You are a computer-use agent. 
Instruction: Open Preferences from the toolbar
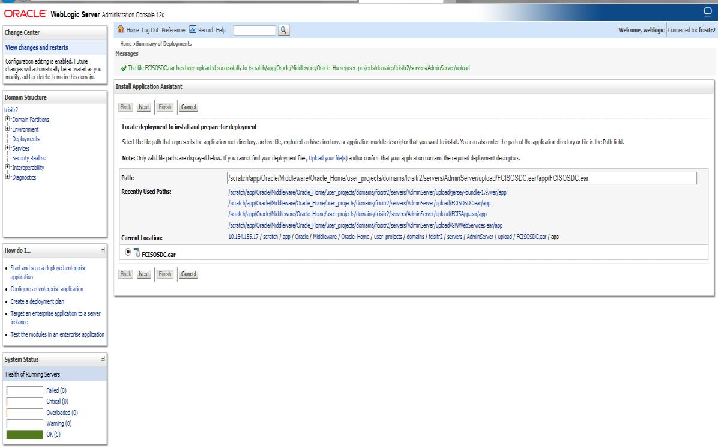click(x=173, y=30)
